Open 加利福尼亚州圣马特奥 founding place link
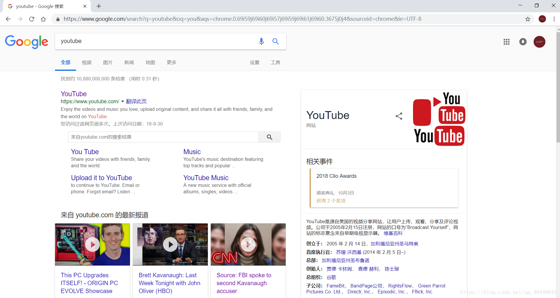The width and height of the screenshot is (560, 298). (x=394, y=244)
